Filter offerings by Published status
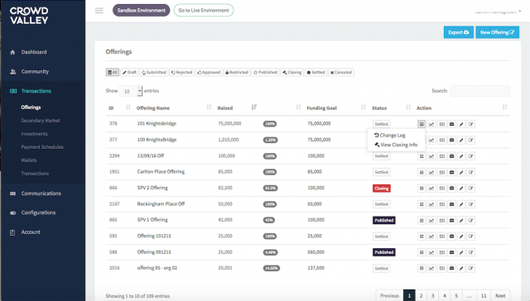 pos(265,72)
